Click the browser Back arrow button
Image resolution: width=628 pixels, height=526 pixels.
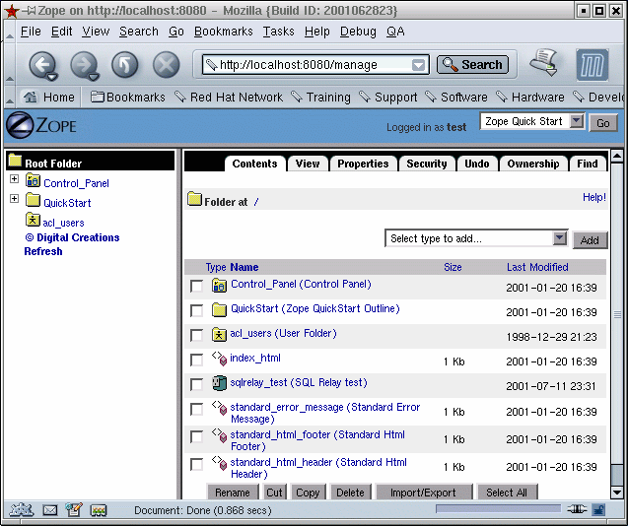click(41, 66)
